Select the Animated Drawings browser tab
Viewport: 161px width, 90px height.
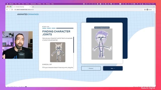[x=22, y=7]
